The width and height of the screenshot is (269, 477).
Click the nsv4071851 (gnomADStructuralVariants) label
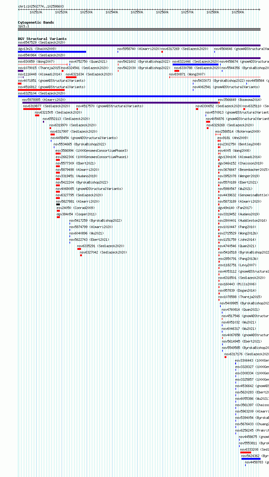(52, 81)
